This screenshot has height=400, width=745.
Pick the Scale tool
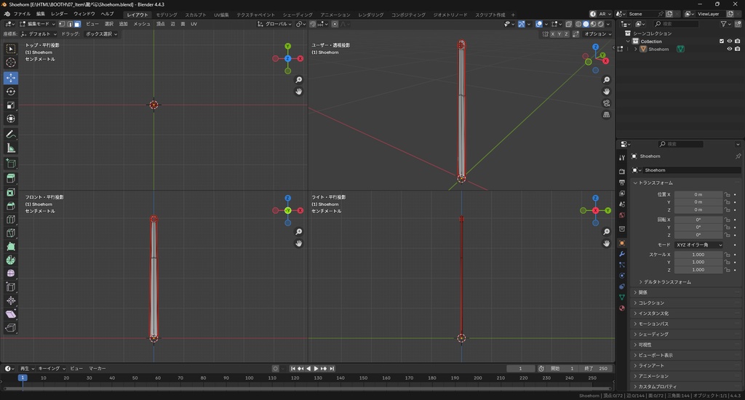pyautogui.click(x=10, y=105)
